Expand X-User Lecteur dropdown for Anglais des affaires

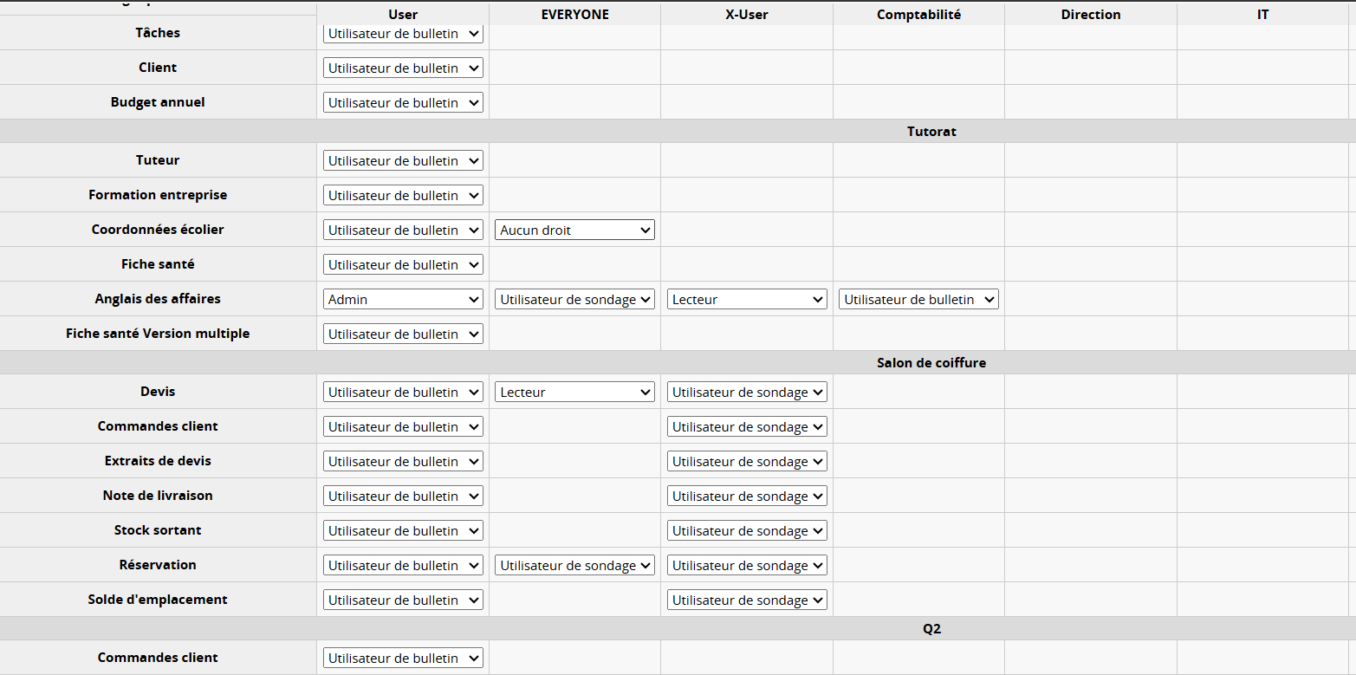point(747,299)
